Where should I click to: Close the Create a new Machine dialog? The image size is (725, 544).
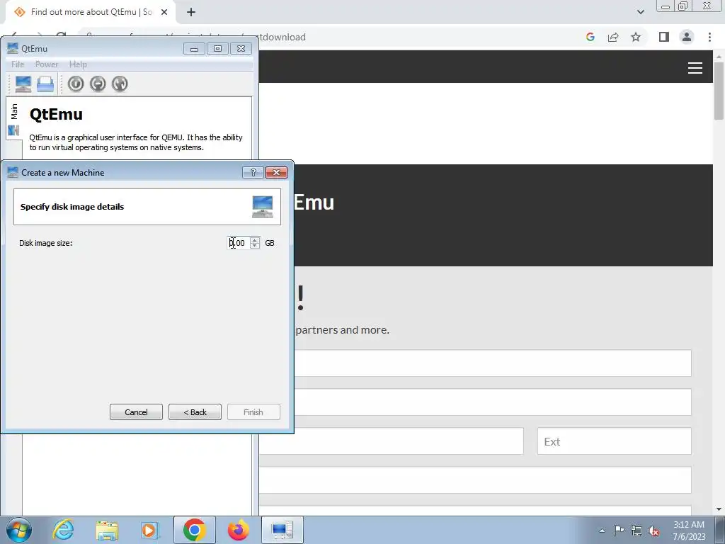(277, 173)
